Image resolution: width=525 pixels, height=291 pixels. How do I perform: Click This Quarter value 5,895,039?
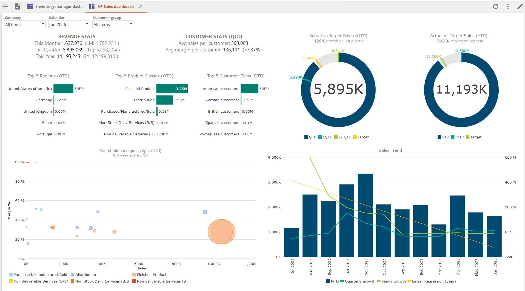pyautogui.click(x=73, y=50)
